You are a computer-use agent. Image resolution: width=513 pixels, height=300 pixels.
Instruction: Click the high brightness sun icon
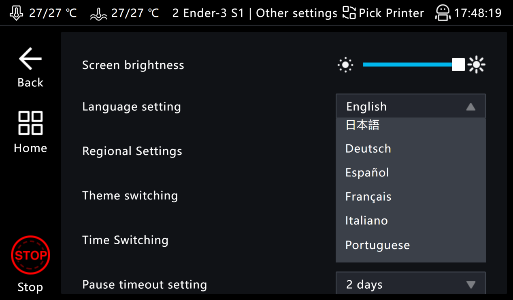[x=476, y=65]
